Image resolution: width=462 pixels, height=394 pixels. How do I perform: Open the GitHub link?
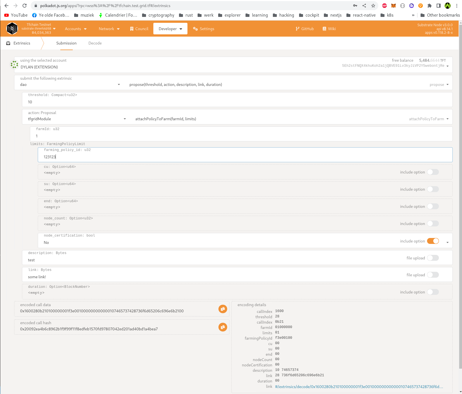pos(304,29)
